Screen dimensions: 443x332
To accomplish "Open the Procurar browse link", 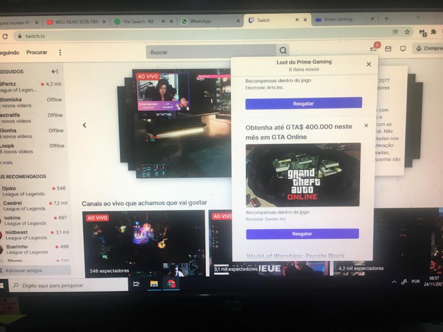I will tap(37, 52).
